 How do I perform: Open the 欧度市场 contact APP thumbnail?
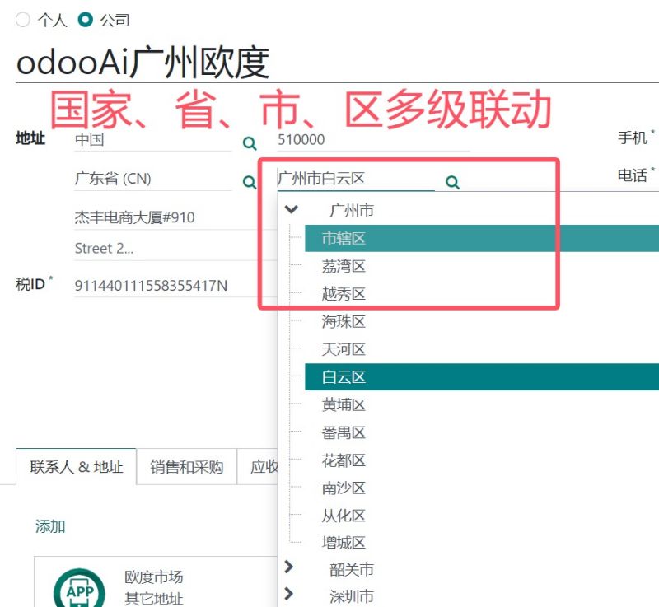pyautogui.click(x=79, y=588)
